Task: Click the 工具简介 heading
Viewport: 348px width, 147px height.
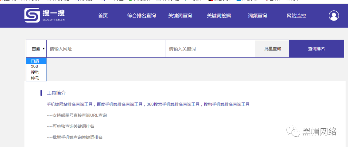Action: (x=56, y=93)
